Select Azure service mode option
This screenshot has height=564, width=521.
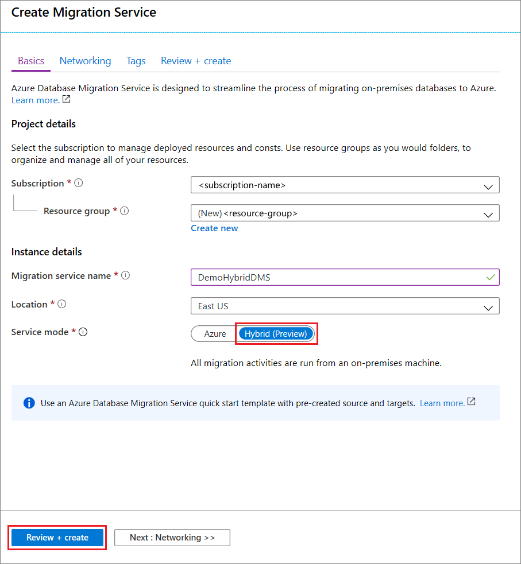click(215, 334)
